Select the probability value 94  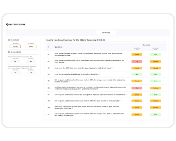(15, 61)
